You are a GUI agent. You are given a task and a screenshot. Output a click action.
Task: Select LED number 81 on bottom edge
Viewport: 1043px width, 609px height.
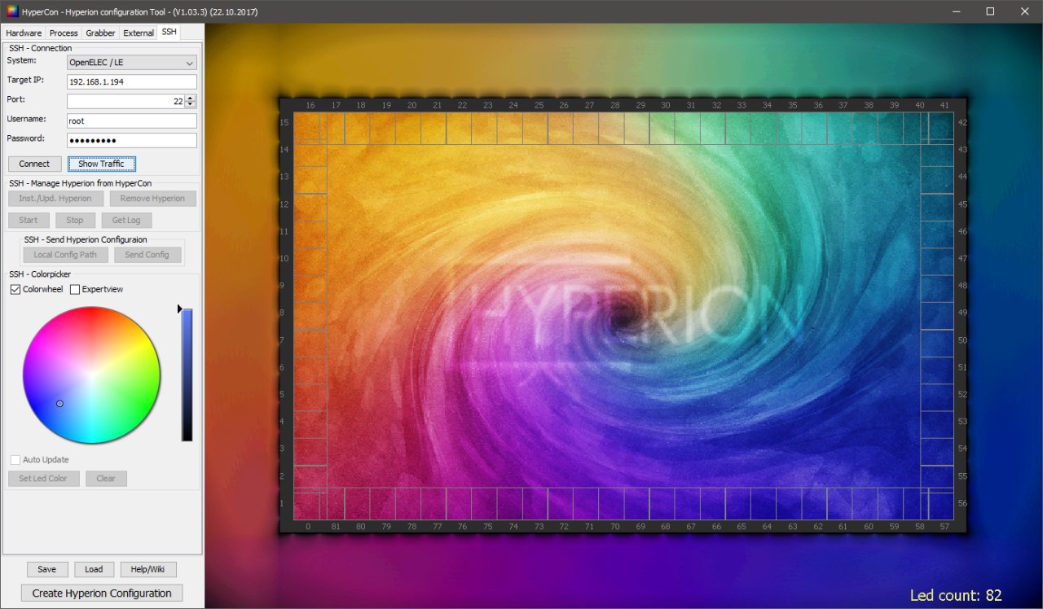[x=335, y=527]
